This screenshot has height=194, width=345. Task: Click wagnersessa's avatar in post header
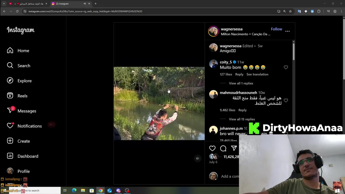point(213,31)
